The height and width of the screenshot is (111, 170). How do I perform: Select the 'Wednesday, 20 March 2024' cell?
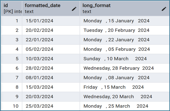point(118,97)
